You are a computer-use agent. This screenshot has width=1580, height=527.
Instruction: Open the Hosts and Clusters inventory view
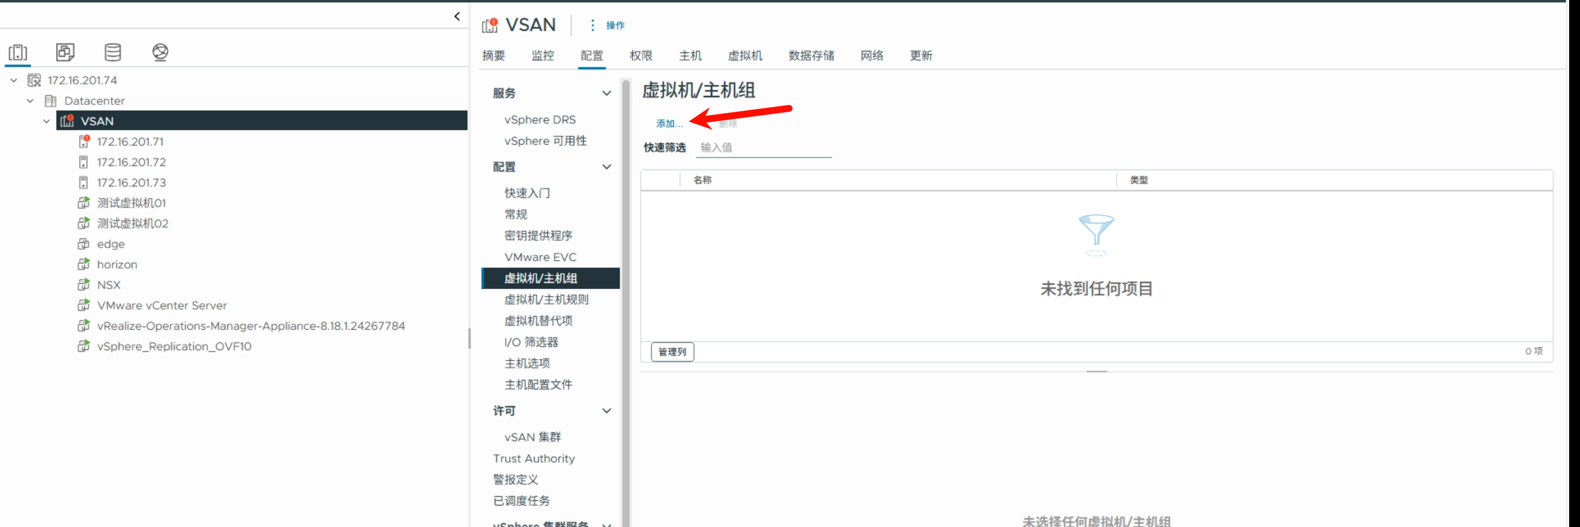pos(18,52)
